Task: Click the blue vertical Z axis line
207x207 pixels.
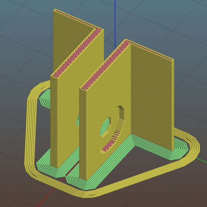Action: point(115,25)
